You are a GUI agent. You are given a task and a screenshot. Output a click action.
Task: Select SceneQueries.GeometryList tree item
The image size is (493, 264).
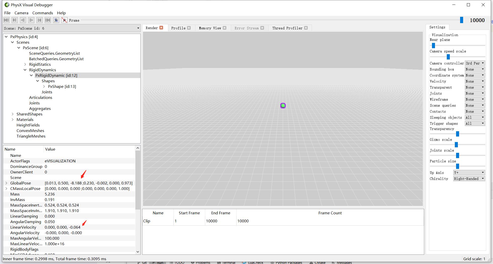(x=54, y=53)
